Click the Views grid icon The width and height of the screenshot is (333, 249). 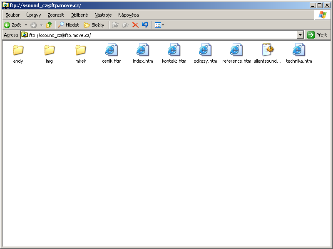(158, 25)
